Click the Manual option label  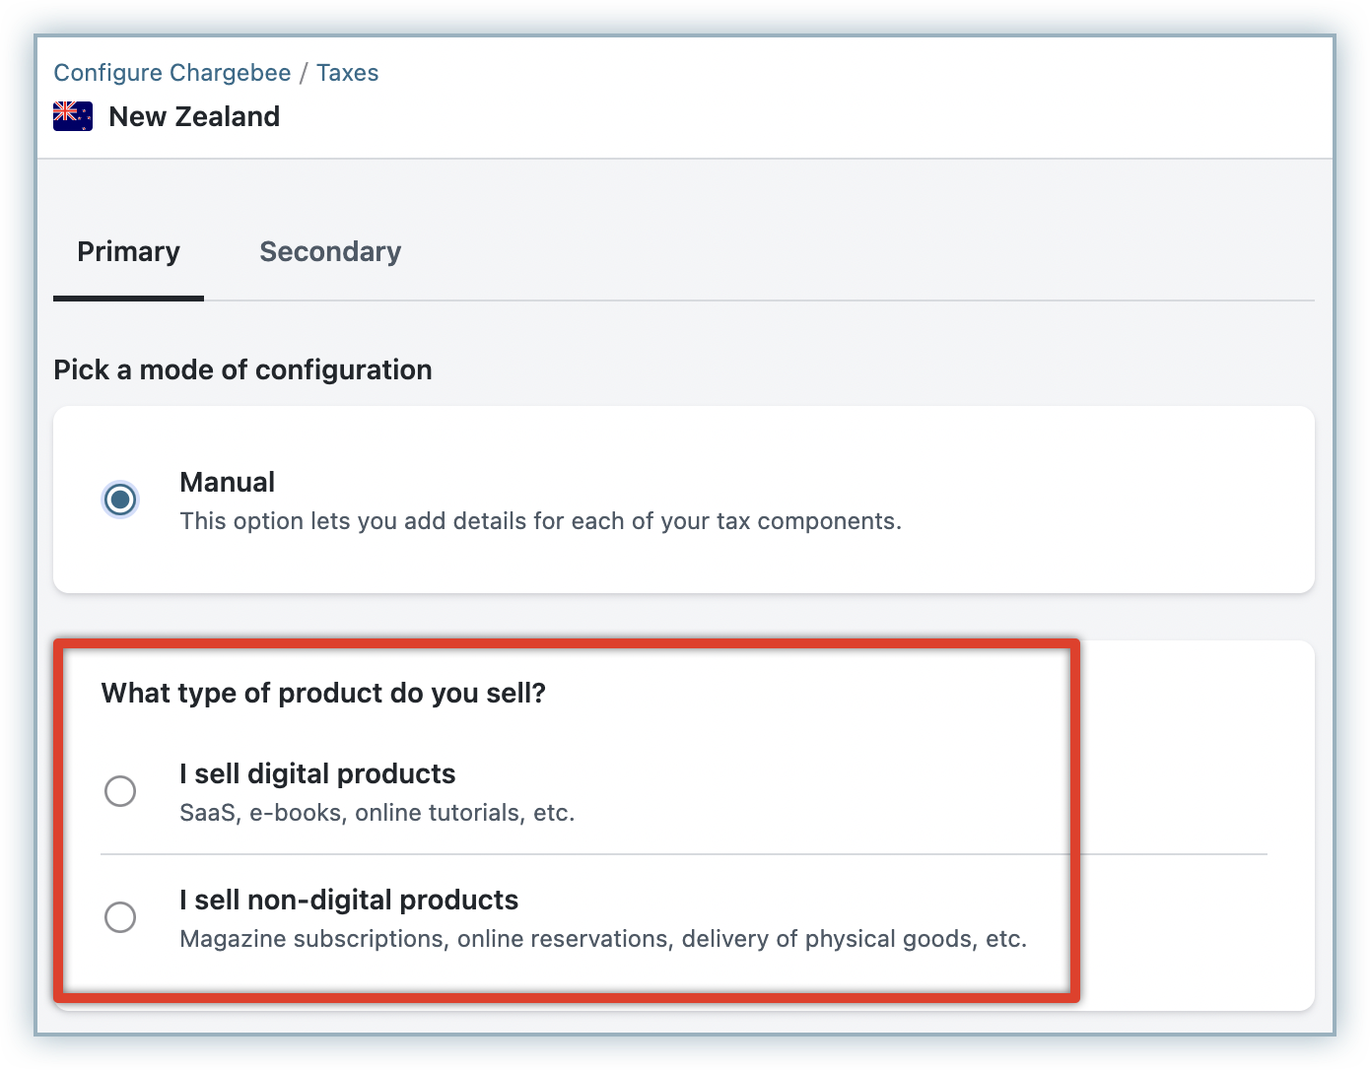(227, 482)
